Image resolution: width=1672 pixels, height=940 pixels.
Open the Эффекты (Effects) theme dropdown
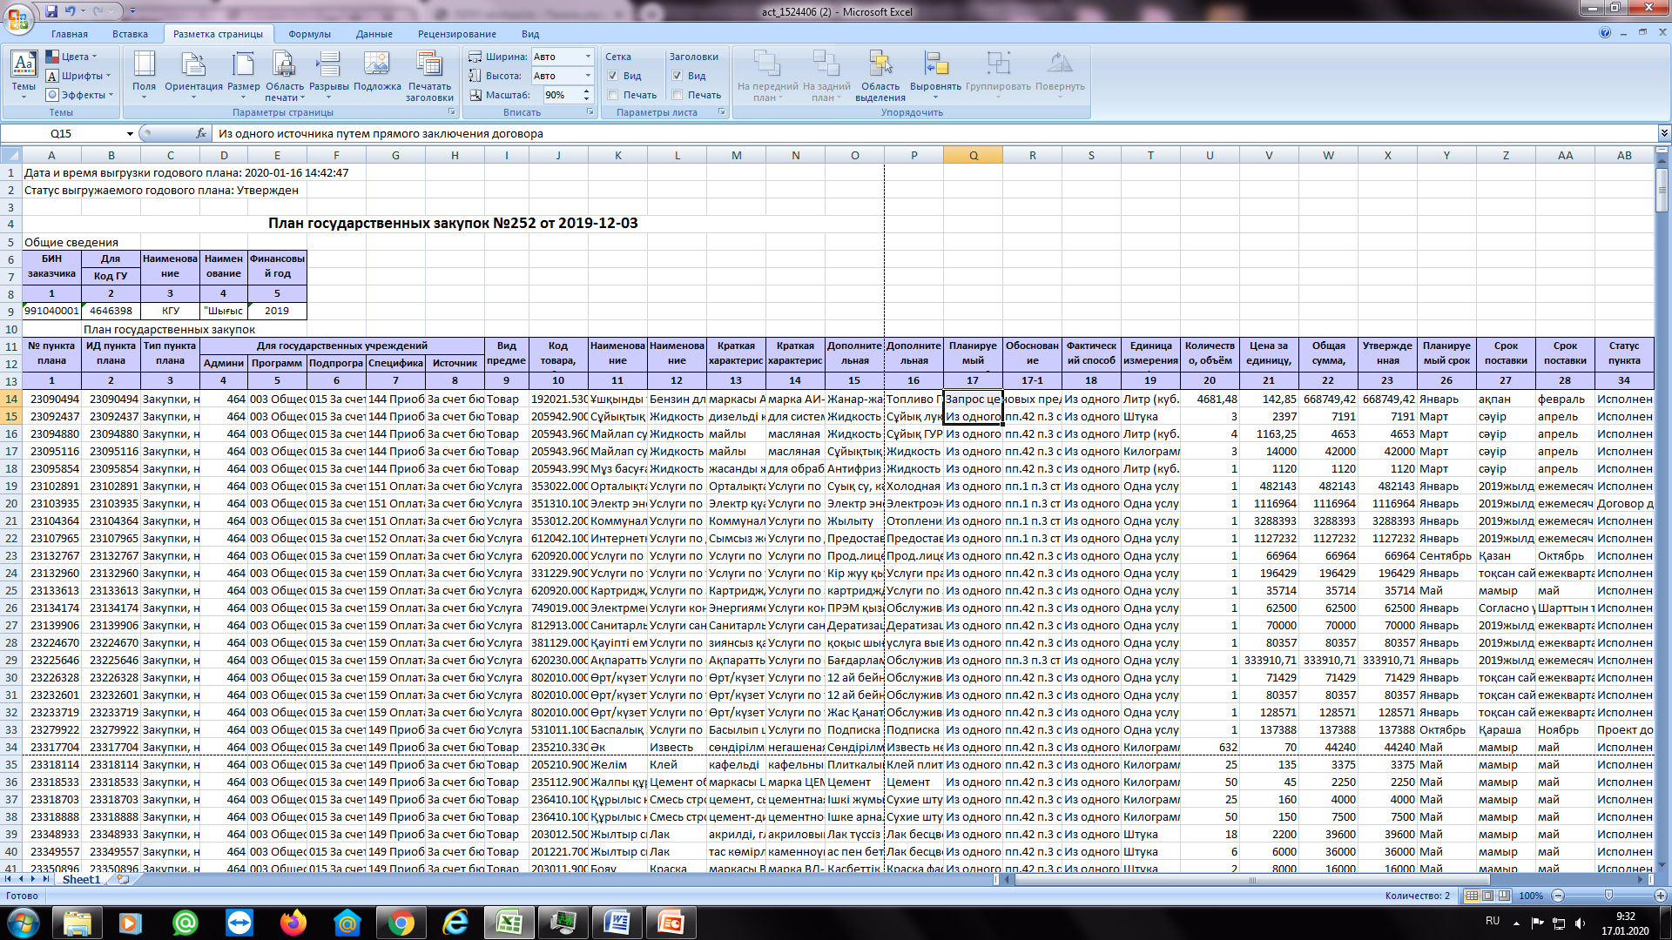coord(80,95)
